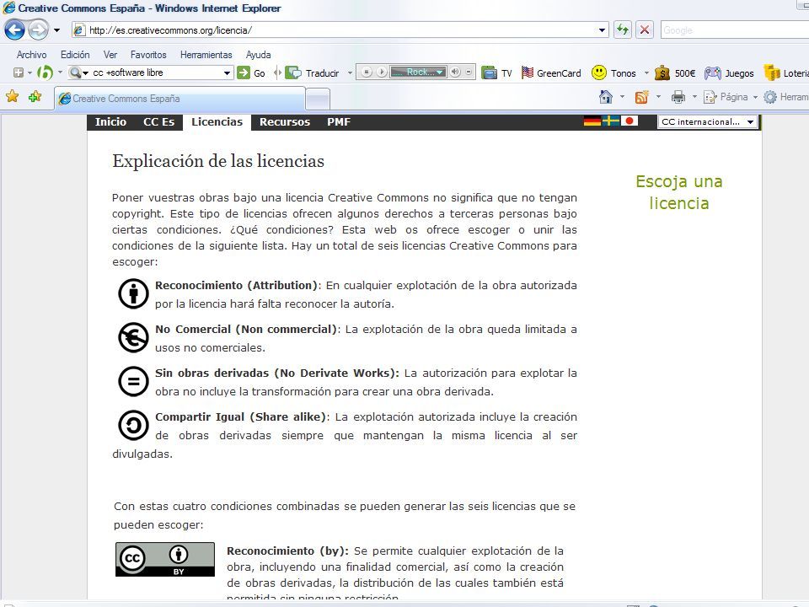Select the Creative Commons España tab
This screenshot has height=607, width=809.
pos(179,98)
